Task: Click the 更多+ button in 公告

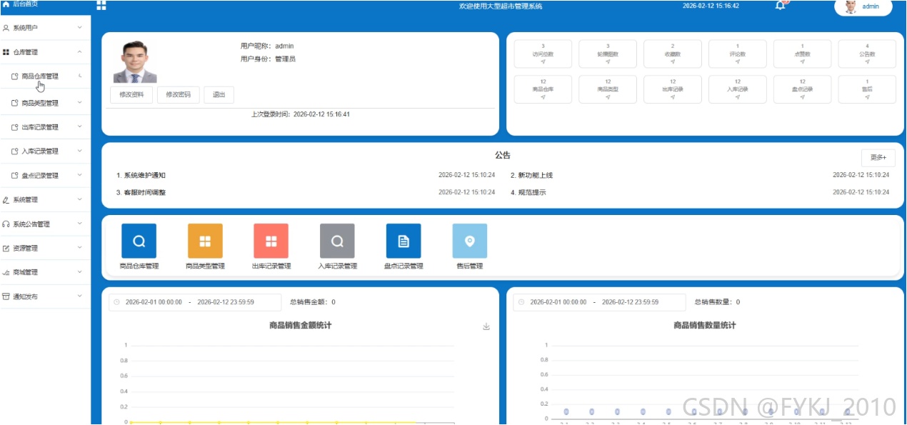Action: 878,157
